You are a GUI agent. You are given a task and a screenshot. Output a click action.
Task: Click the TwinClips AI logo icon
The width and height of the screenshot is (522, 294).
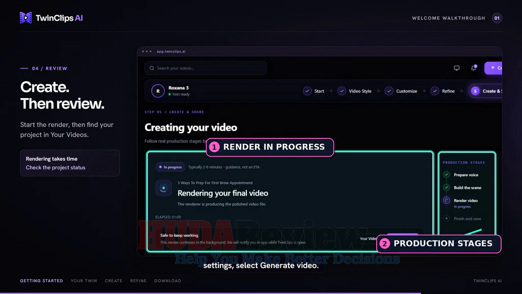tap(25, 18)
